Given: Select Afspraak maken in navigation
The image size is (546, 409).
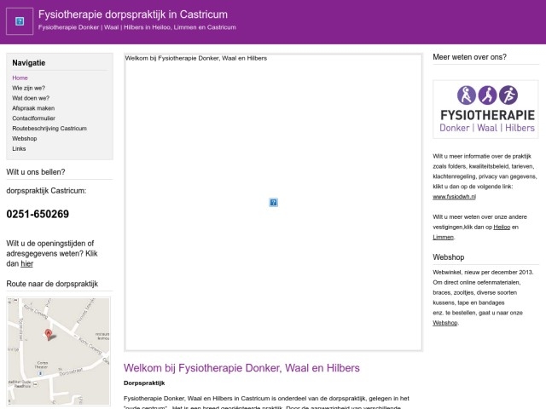Looking at the screenshot, I should tap(33, 108).
